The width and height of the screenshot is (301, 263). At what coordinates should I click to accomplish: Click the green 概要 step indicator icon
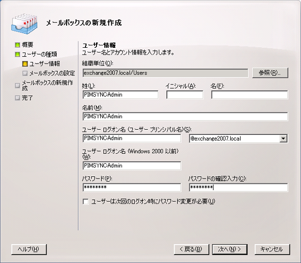click(17, 45)
